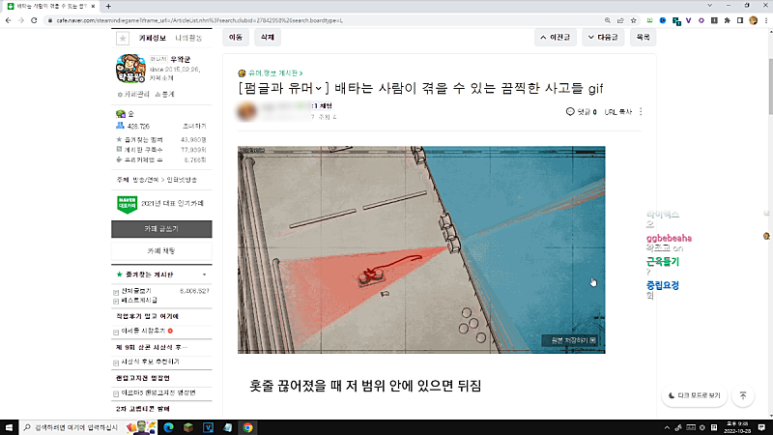Click the 삭제 button

(268, 38)
